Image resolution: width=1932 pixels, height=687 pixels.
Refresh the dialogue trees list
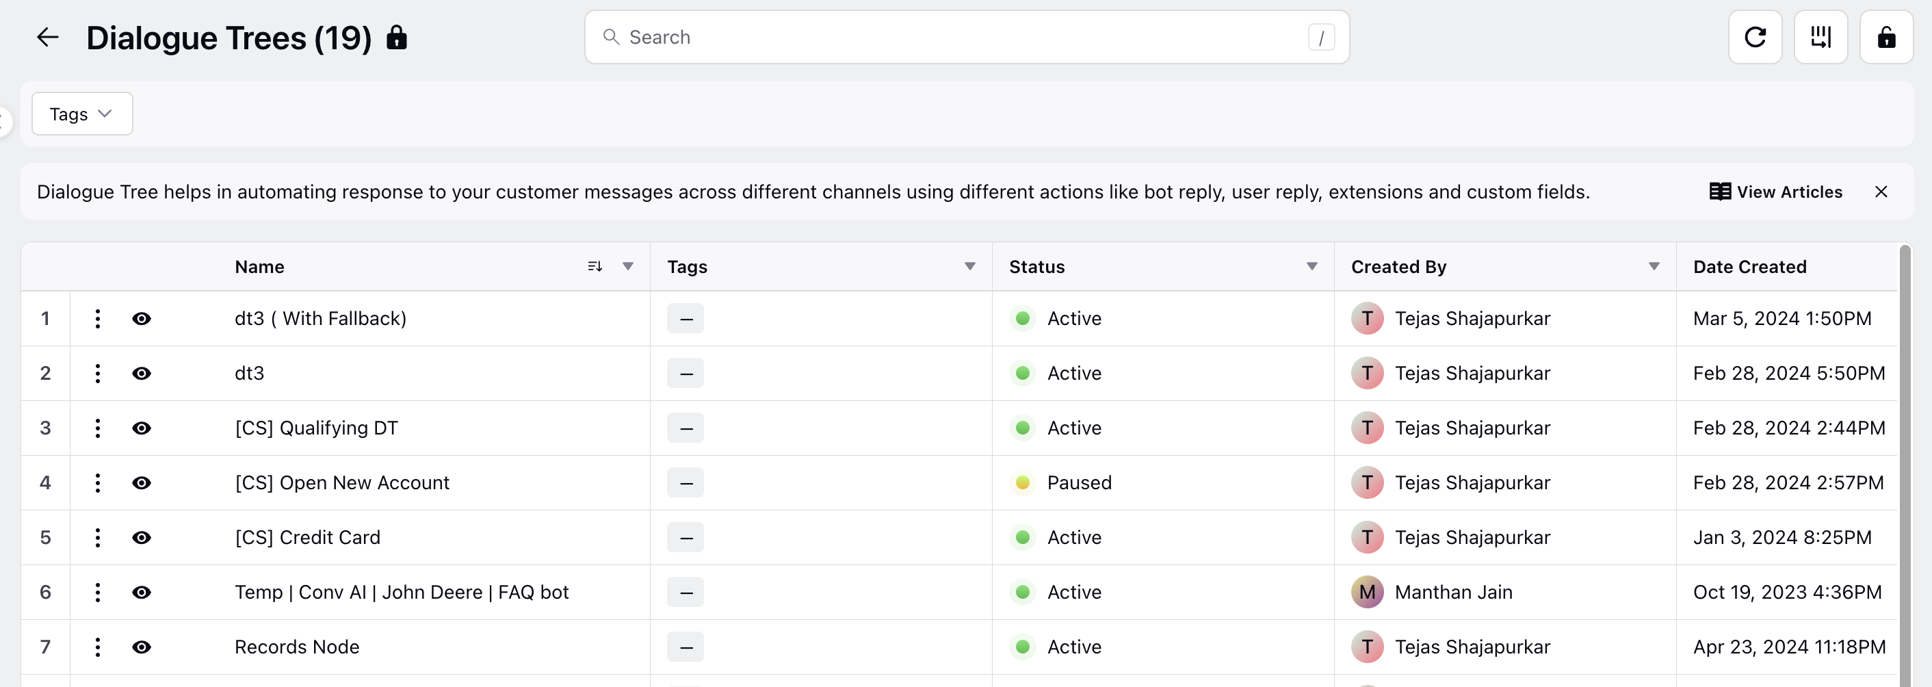tap(1755, 37)
